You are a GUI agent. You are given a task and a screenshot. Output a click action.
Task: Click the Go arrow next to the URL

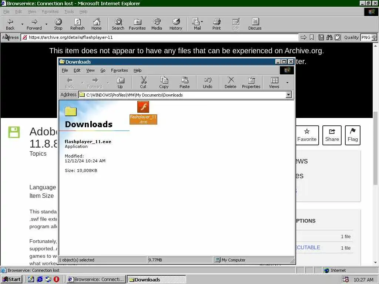303,37
